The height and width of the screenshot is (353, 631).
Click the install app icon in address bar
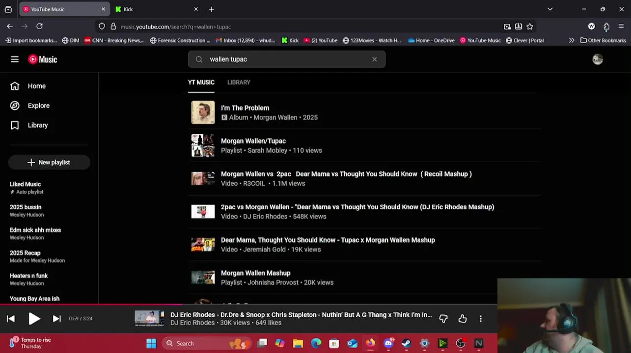[519, 26]
